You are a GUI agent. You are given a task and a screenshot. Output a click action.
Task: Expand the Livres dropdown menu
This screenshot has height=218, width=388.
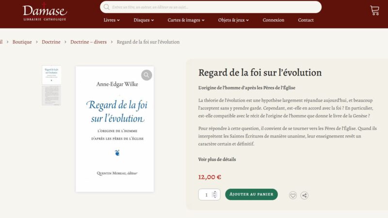[x=112, y=20]
